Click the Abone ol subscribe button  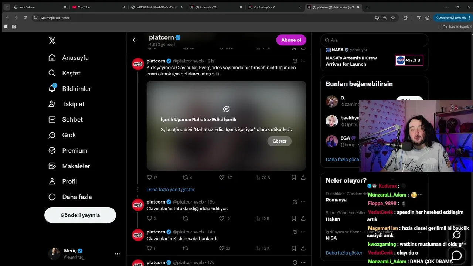pos(291,40)
